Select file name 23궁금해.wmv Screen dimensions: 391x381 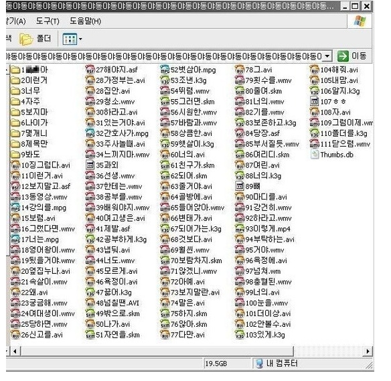(x=44, y=303)
